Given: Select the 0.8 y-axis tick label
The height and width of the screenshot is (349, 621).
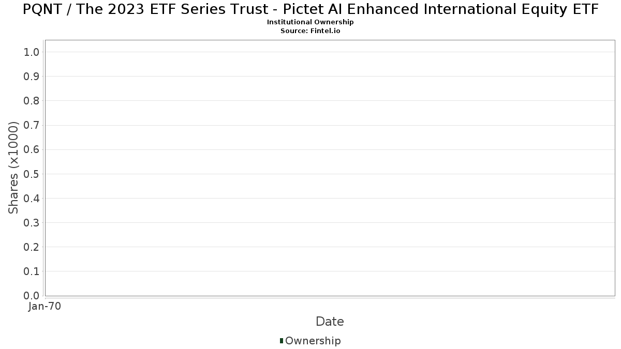Looking at the screenshot, I should point(32,101).
